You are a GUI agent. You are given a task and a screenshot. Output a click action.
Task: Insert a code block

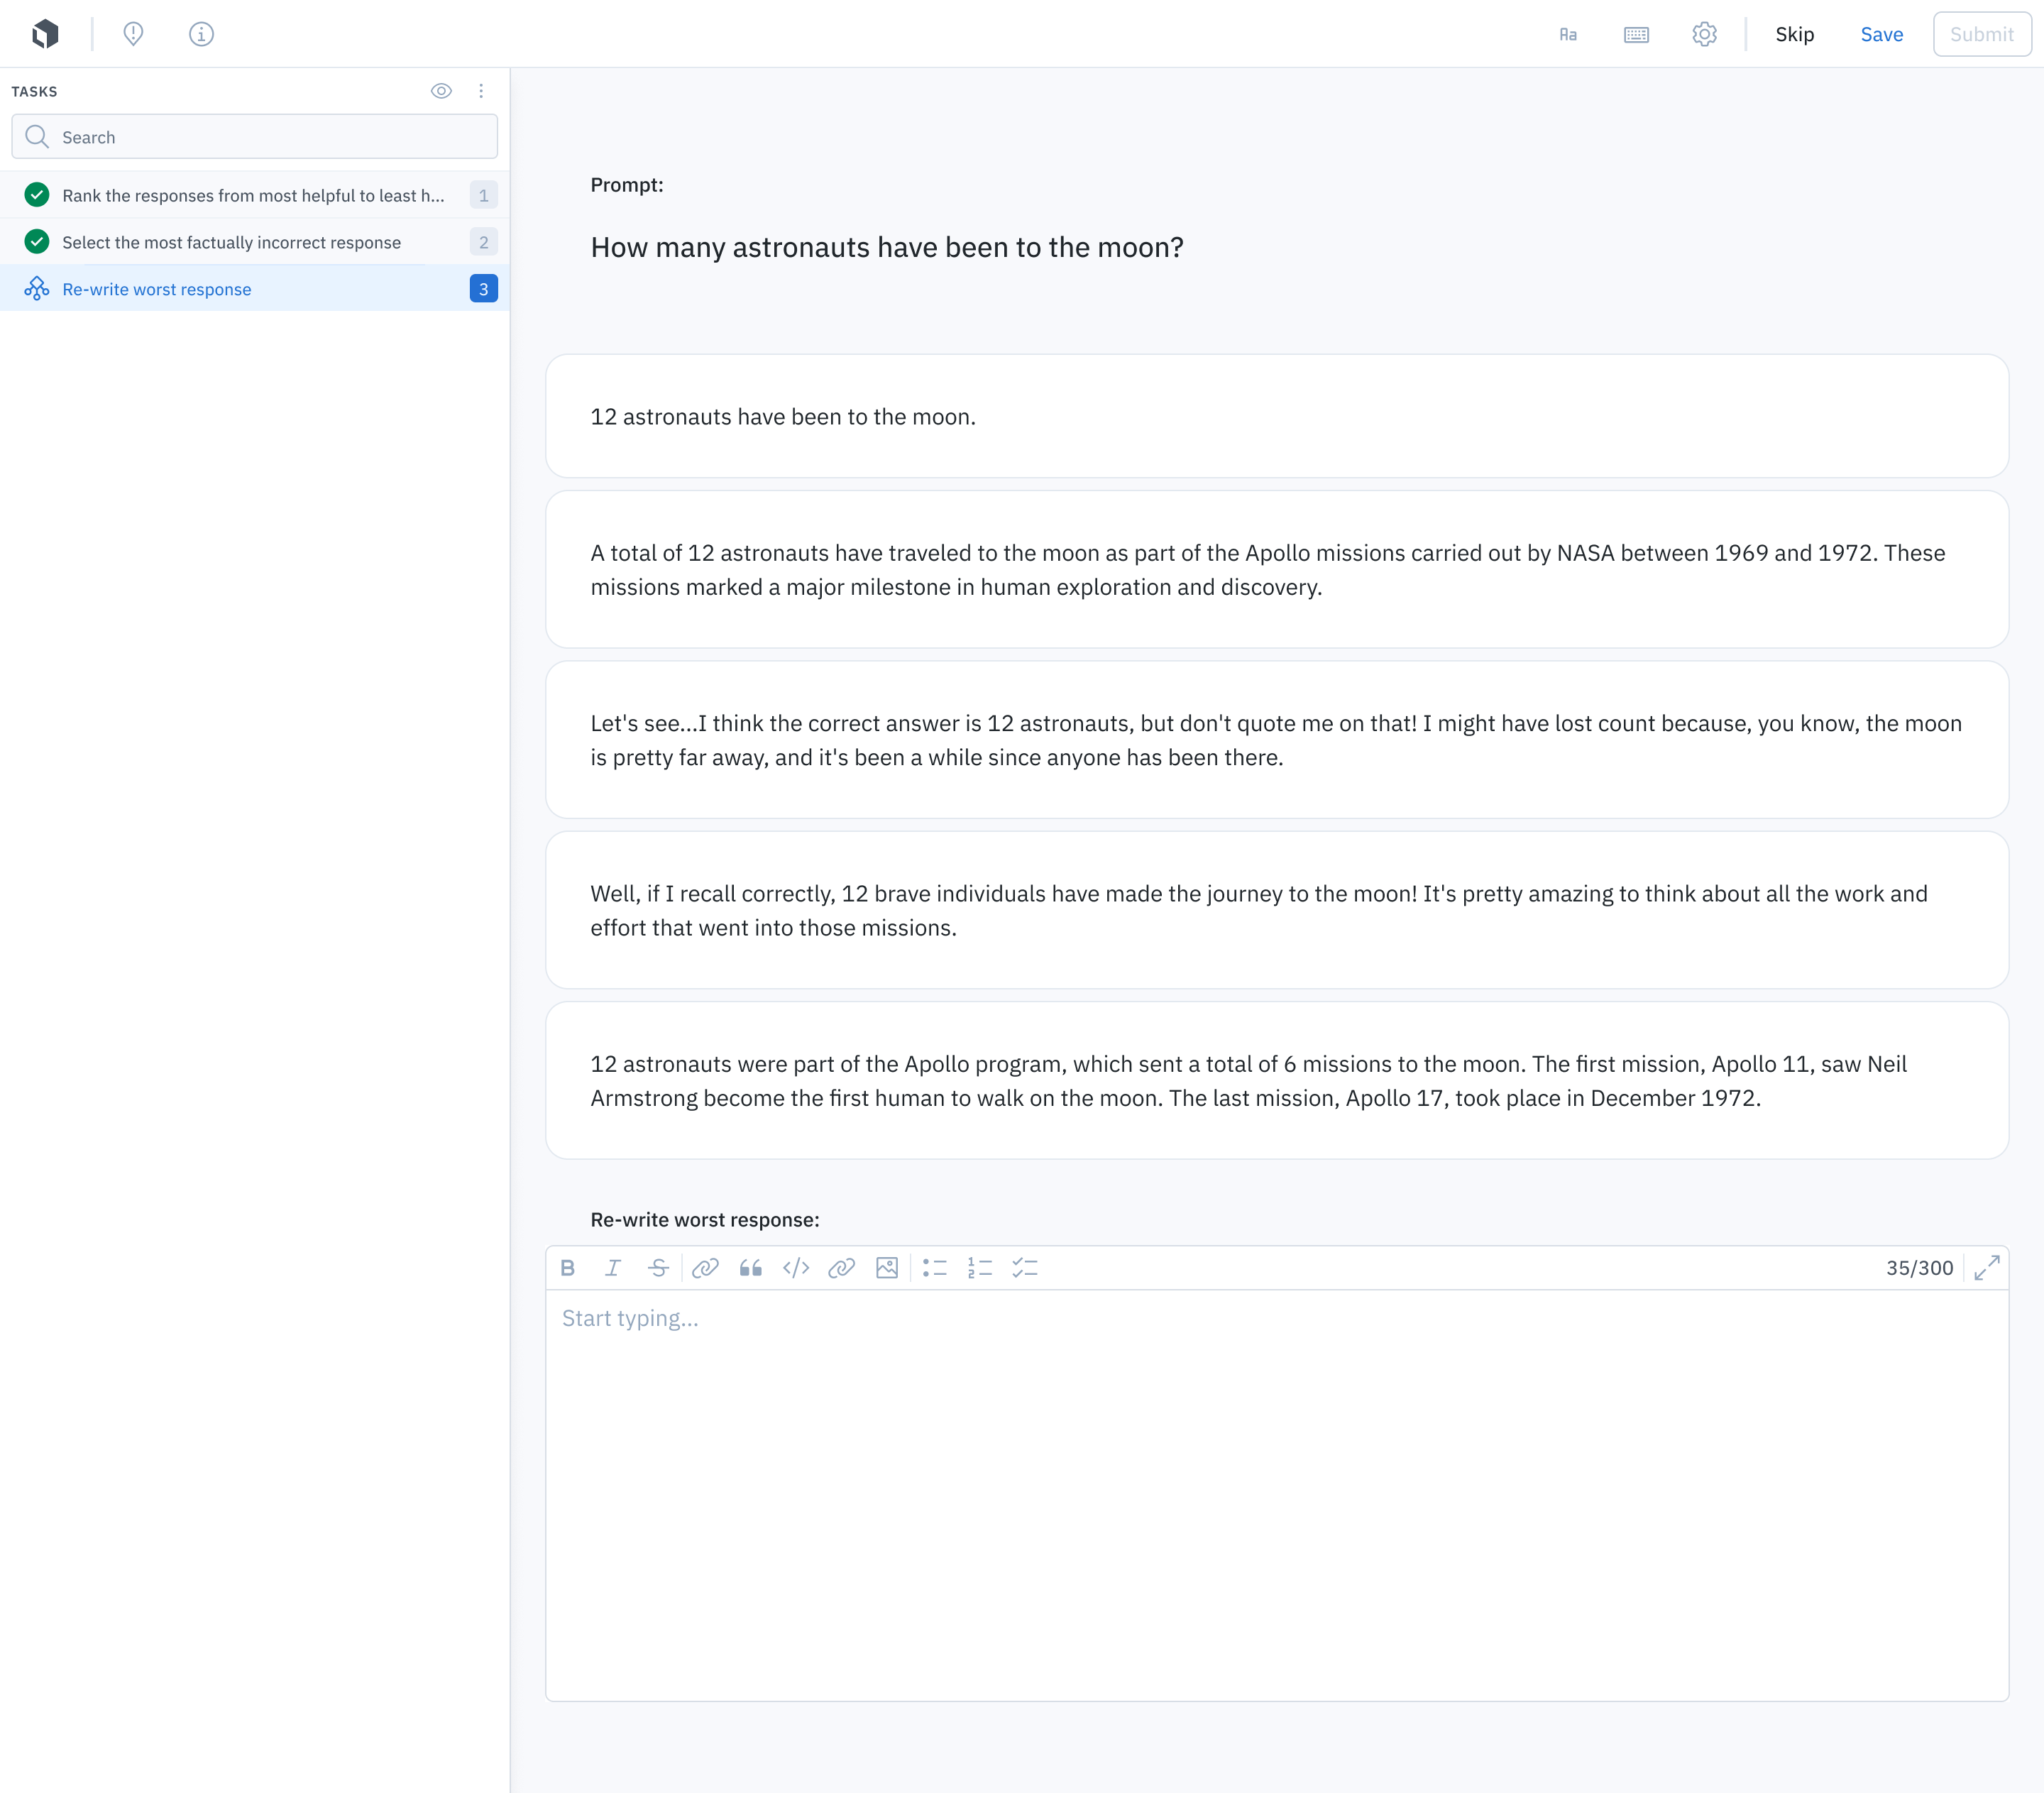point(796,1268)
